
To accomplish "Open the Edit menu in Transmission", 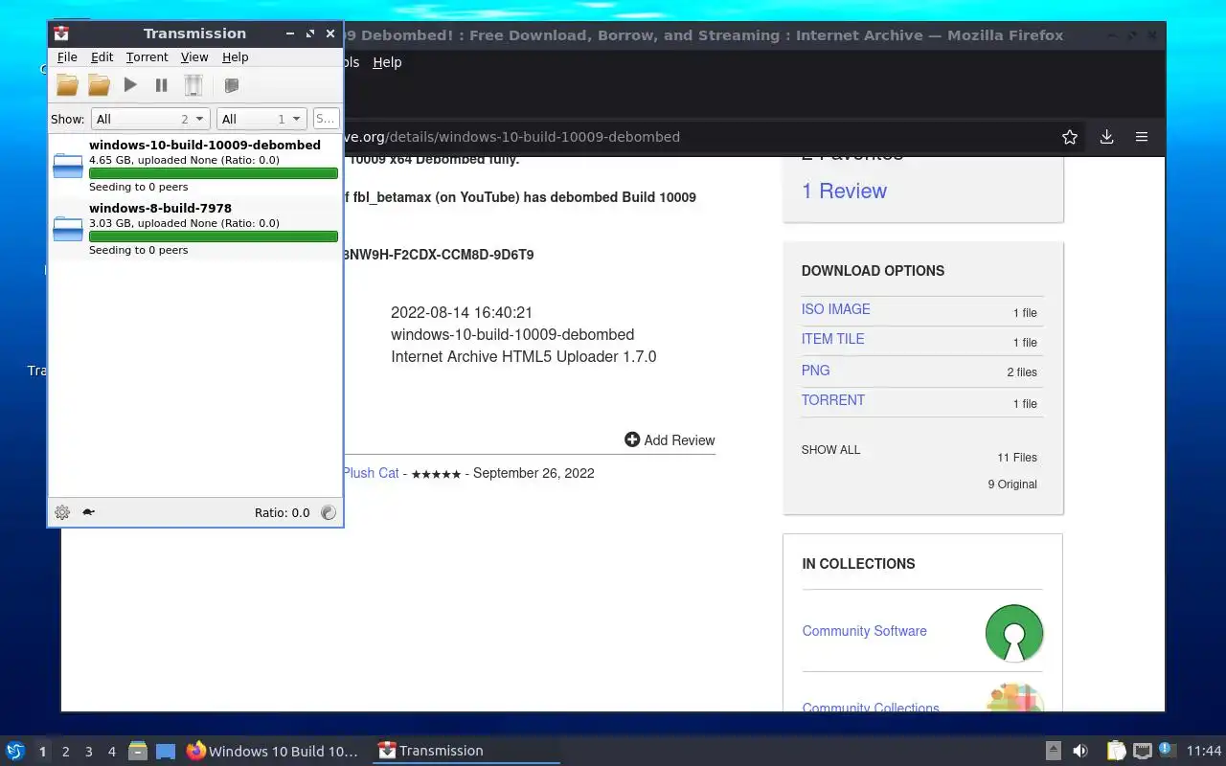I will click(x=102, y=57).
